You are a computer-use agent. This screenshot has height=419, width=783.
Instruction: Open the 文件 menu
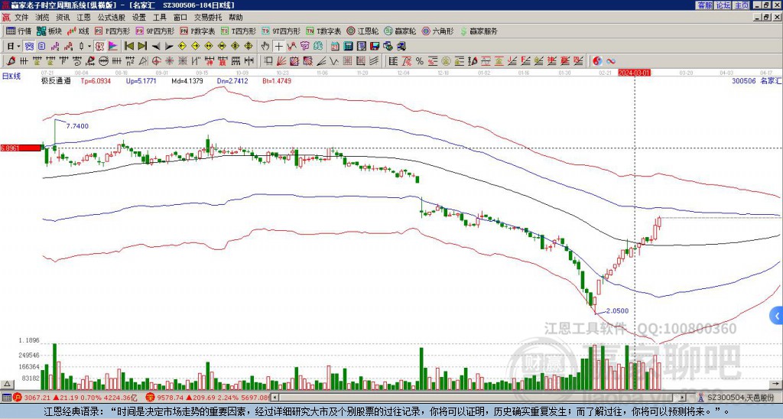pos(21,18)
